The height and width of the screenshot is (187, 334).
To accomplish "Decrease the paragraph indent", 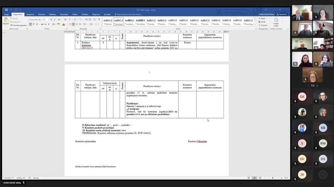I will point(86,20).
